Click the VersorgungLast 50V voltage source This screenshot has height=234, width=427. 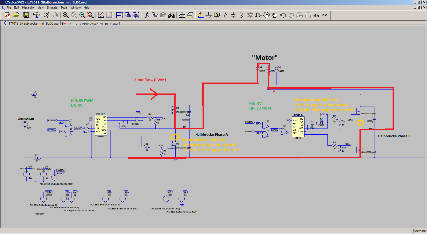tap(25, 124)
